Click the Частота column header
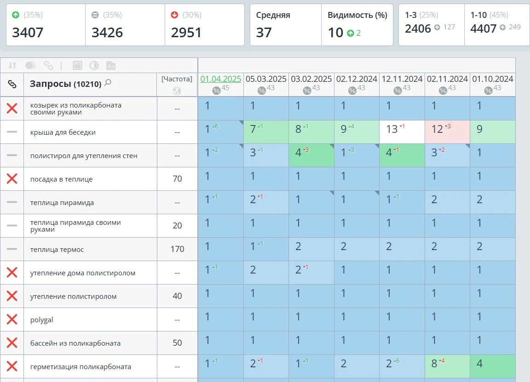 click(x=177, y=79)
